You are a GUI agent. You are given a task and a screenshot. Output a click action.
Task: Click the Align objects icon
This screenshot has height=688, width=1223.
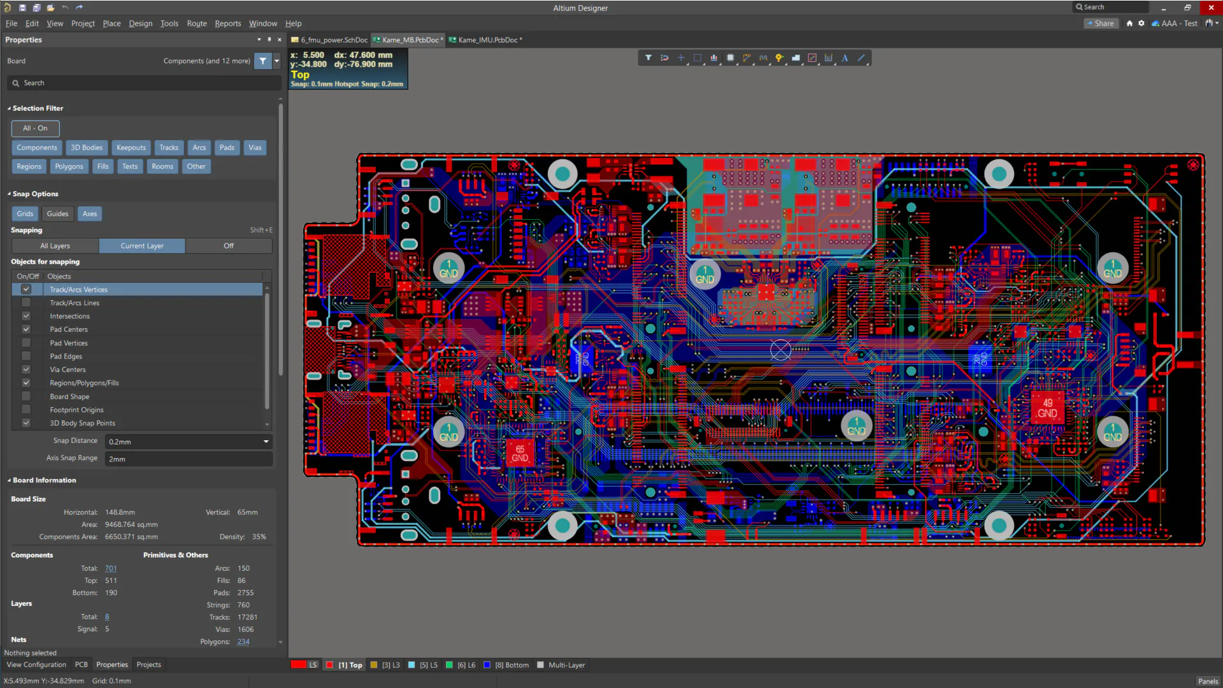pyautogui.click(x=714, y=58)
